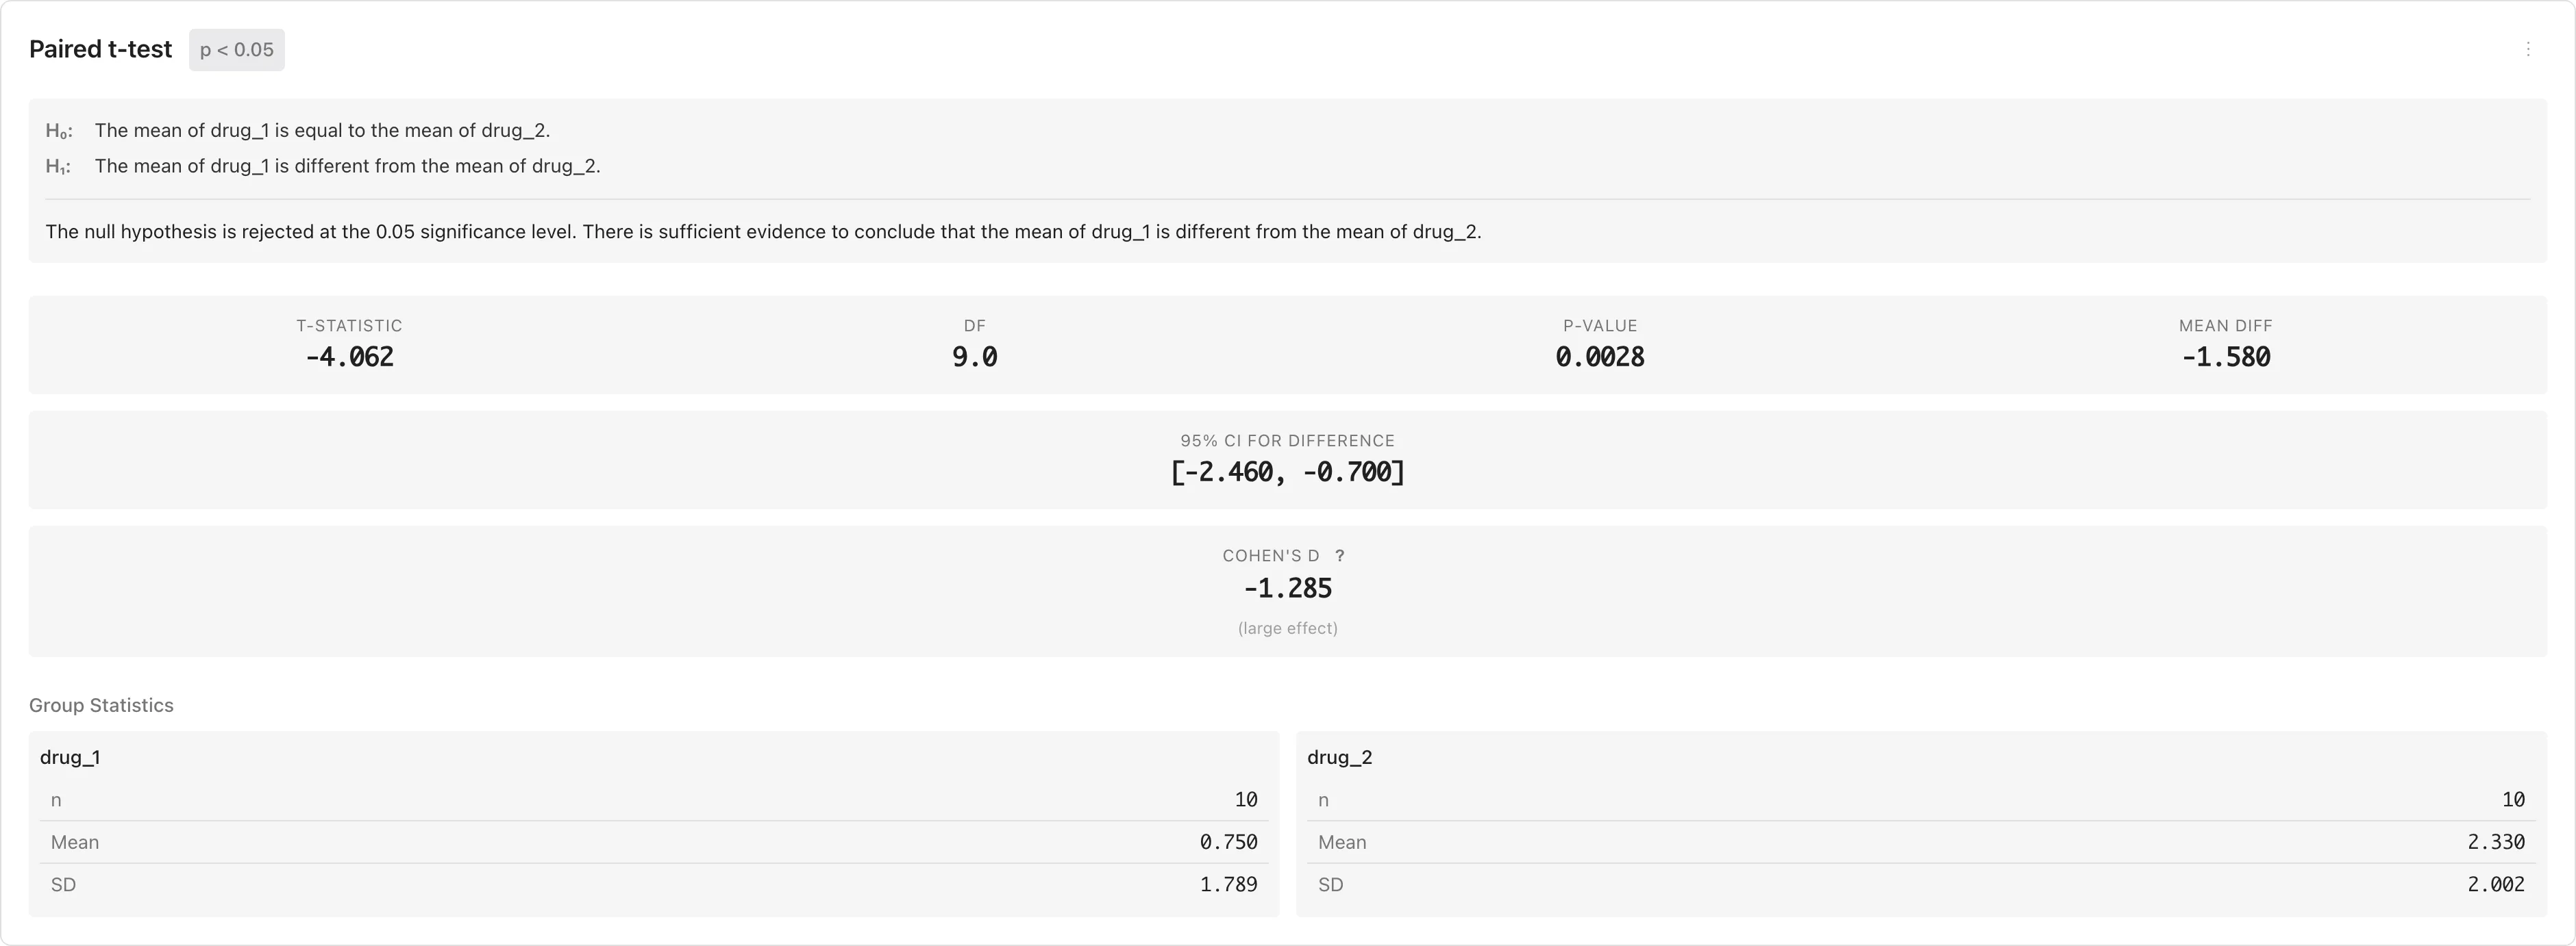This screenshot has width=2576, height=946.
Task: Click the p < 0.05 badge
Action: coord(237,50)
